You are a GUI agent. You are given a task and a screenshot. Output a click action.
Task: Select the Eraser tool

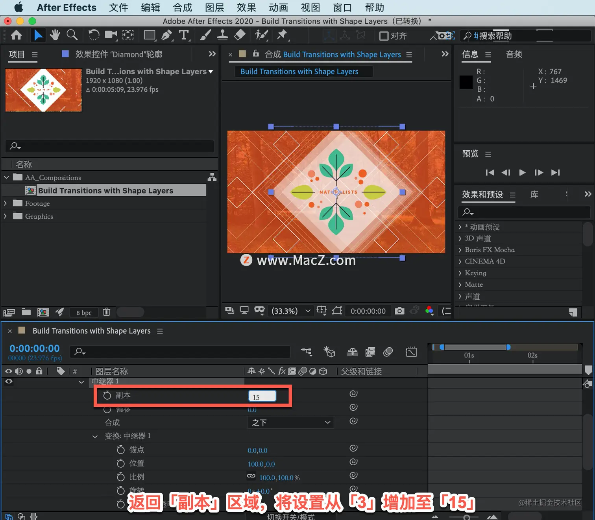point(240,35)
